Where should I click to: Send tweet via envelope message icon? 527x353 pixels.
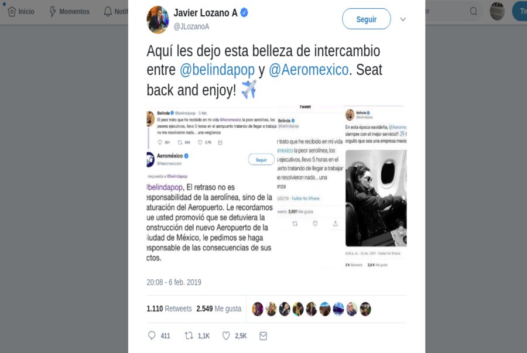263,336
